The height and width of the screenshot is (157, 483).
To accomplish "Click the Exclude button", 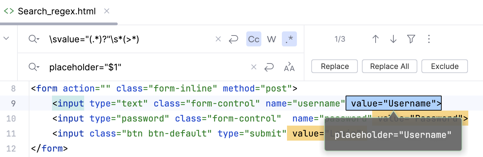I will pos(445,66).
